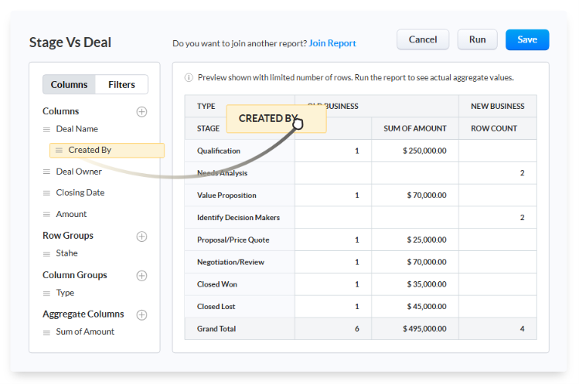Click the drag handle next to Deal Owner
This screenshot has width=579, height=384.
[46, 172]
